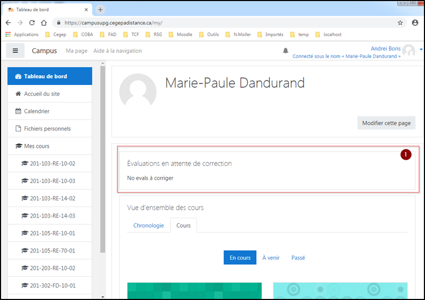Open the Chrome profile avatar icon
This screenshot has height=300, width=425.
pos(415,23)
